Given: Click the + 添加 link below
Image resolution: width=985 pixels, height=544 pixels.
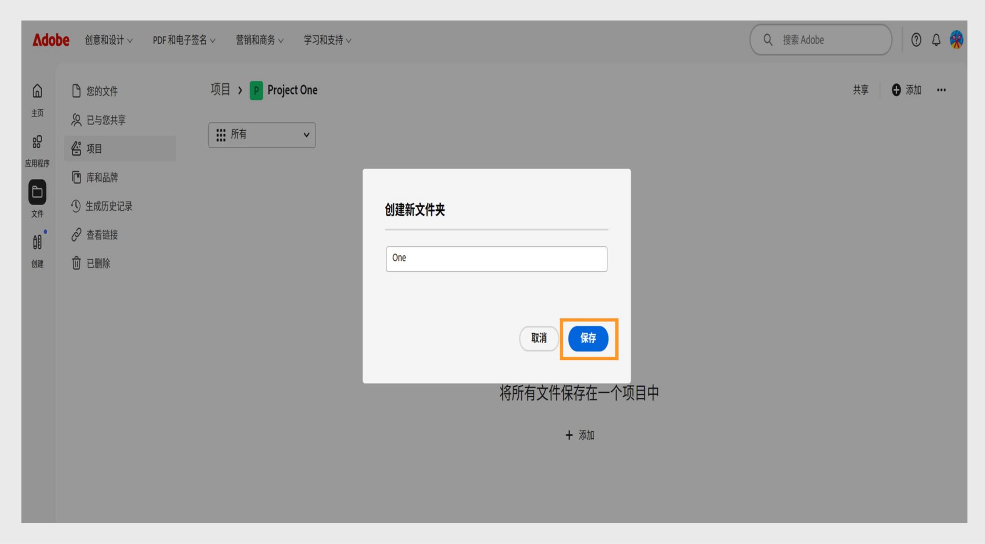Looking at the screenshot, I should [580, 435].
